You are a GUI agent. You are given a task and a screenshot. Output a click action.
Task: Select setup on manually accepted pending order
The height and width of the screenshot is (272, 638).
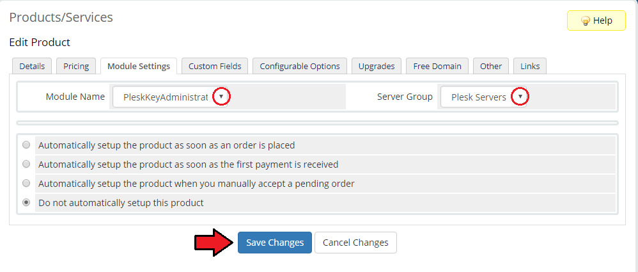(26, 183)
